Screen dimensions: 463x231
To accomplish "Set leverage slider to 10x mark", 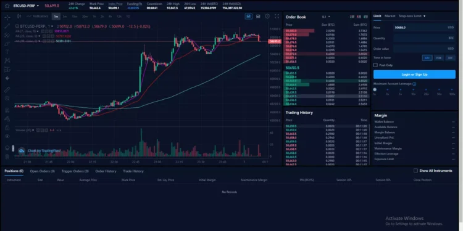I will point(413,89).
